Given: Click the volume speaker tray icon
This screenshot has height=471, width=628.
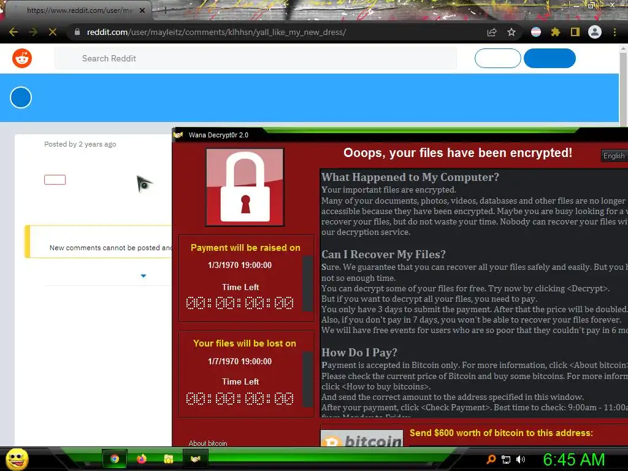Looking at the screenshot, I should [x=521, y=459].
